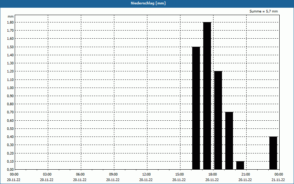Click the 15:00 time axis label

pos(180,174)
